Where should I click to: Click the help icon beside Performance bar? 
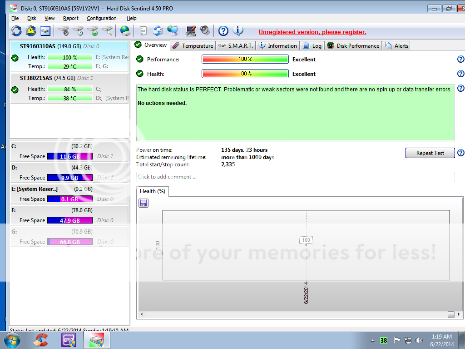pyautogui.click(x=460, y=60)
